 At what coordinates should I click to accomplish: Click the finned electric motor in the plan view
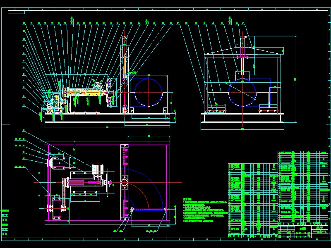(97, 169)
